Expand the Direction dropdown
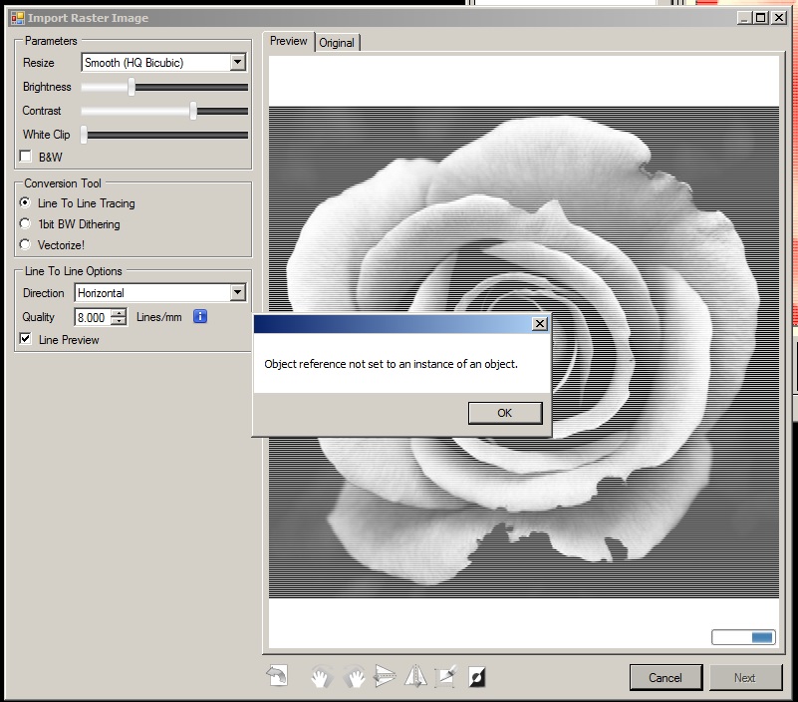The image size is (798, 702). pos(237,293)
